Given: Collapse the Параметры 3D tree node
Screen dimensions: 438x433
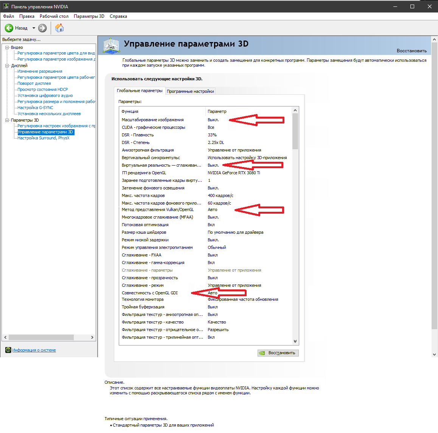Looking at the screenshot, I should click(7, 120).
